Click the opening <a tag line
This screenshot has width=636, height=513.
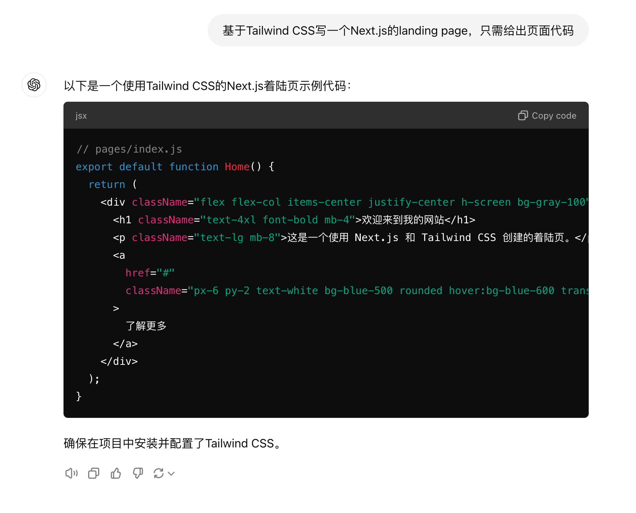(119, 255)
